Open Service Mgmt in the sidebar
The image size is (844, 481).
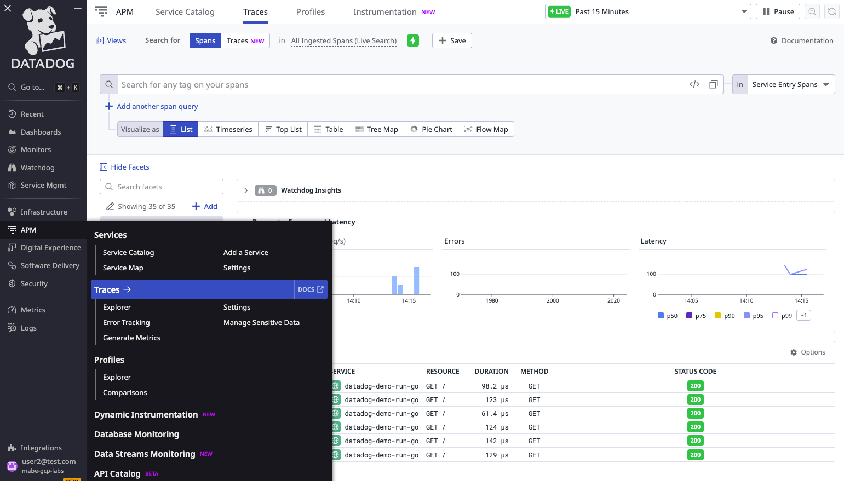pyautogui.click(x=43, y=185)
